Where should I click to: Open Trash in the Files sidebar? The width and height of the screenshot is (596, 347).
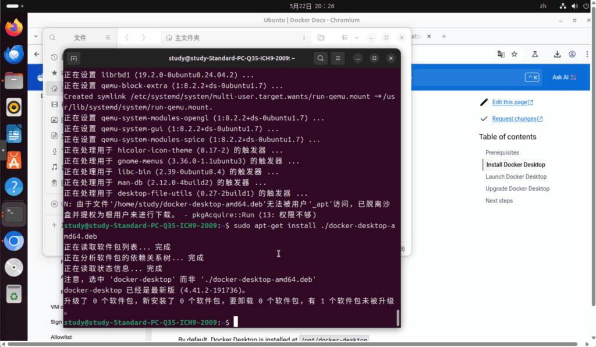(x=54, y=183)
